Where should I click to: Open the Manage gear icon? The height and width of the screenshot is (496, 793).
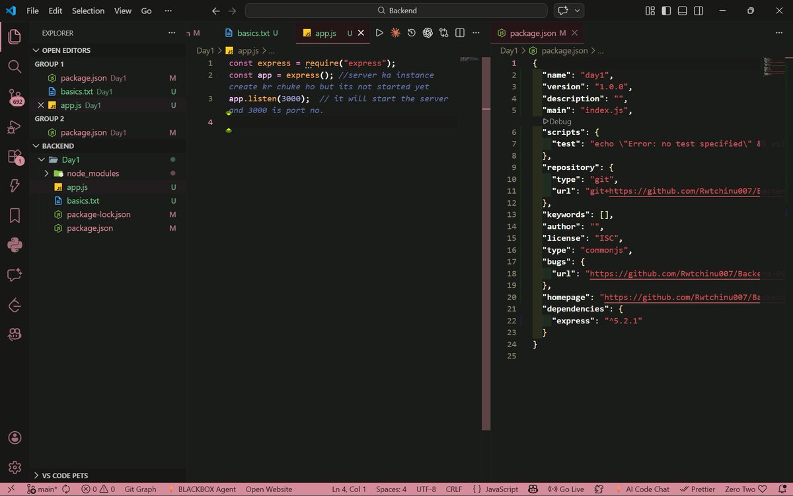[x=15, y=468]
